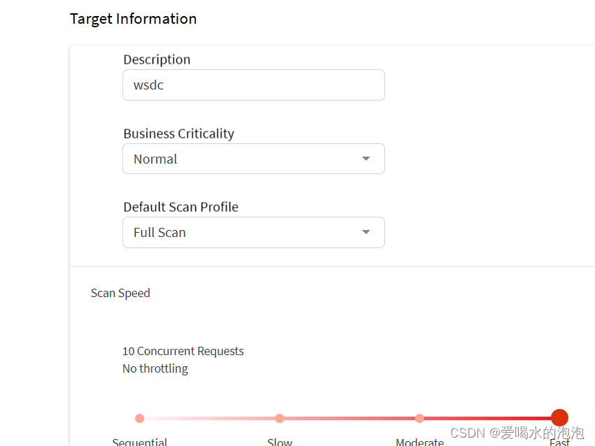Click the 10 Concurrent Requests text
Image resolution: width=595 pixels, height=446 pixels.
pos(183,351)
